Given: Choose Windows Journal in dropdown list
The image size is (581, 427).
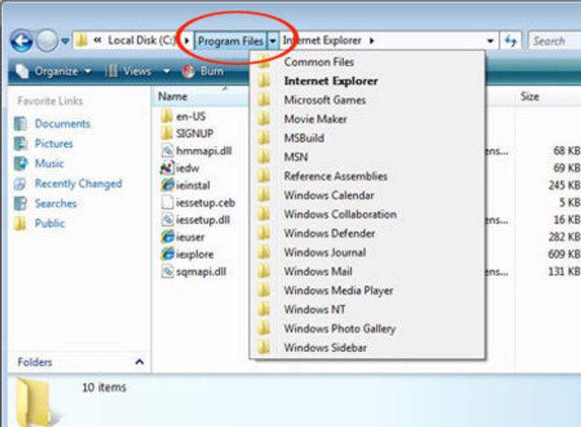Looking at the screenshot, I should pos(367,252).
